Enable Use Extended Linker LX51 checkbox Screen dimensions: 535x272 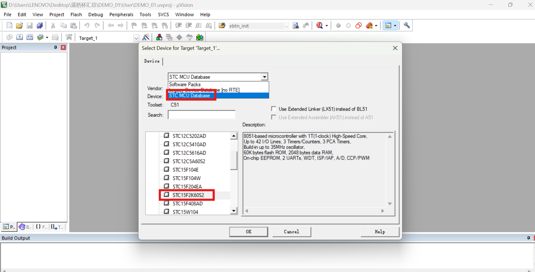pos(274,109)
